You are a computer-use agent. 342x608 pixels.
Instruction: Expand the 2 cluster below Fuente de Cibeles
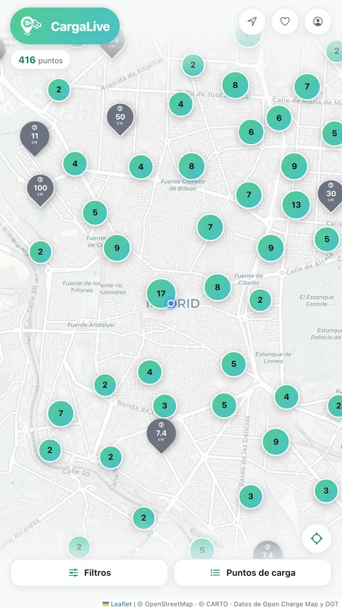[x=260, y=300]
